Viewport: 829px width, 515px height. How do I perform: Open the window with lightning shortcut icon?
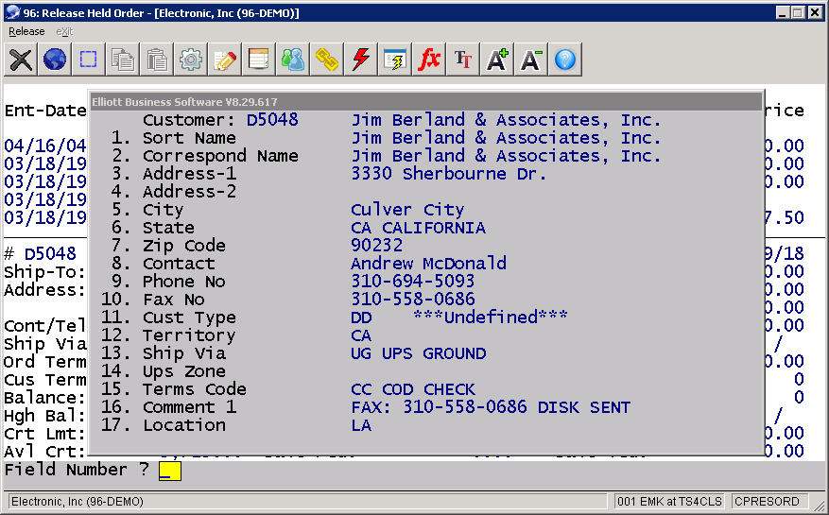coord(394,60)
